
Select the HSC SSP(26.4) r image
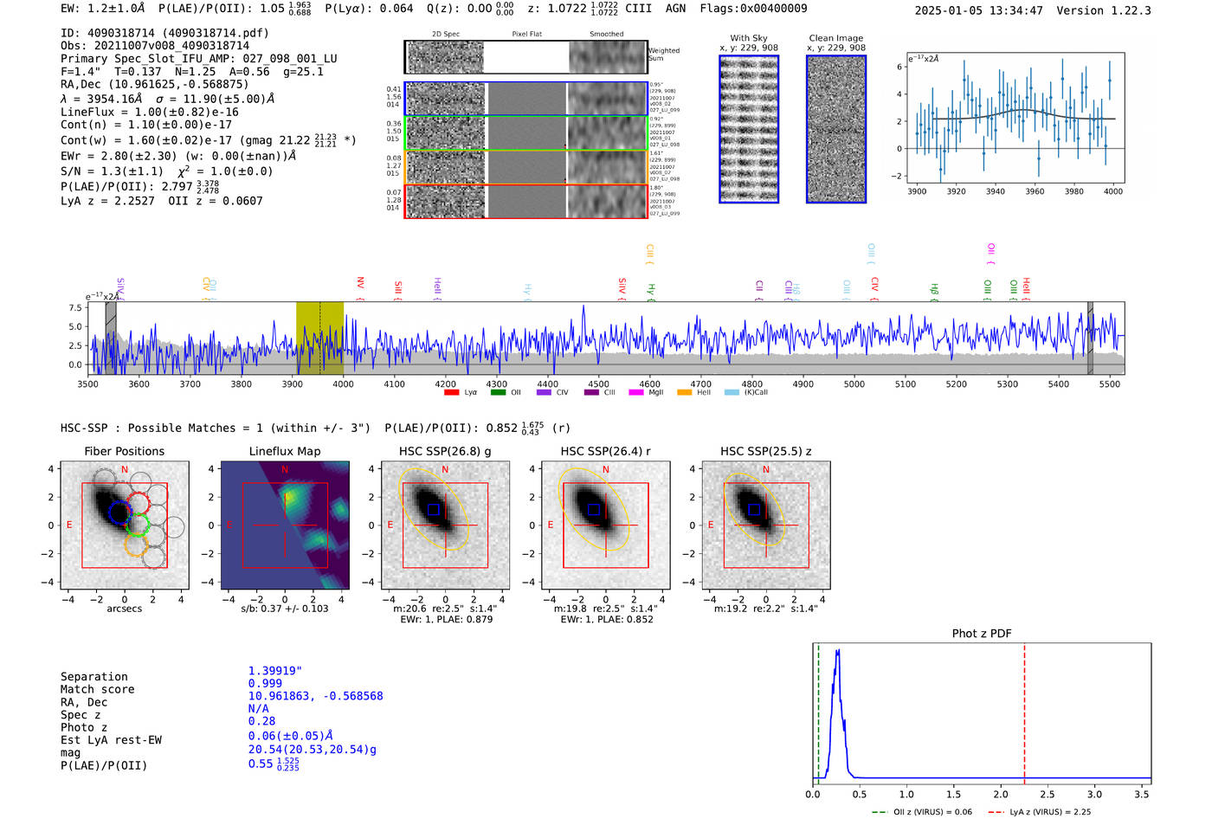pyautogui.click(x=605, y=525)
